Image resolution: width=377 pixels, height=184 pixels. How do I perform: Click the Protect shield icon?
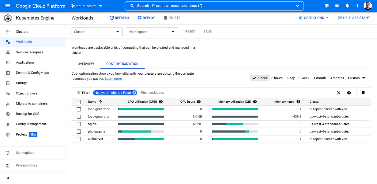[8, 134]
